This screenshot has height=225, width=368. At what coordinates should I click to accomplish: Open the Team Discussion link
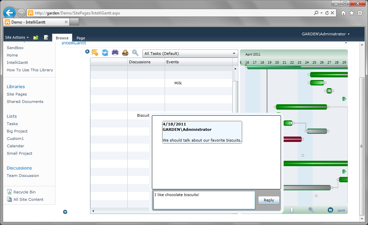pyautogui.click(x=23, y=175)
